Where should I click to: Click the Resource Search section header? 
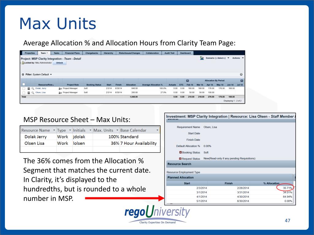coord(231,164)
